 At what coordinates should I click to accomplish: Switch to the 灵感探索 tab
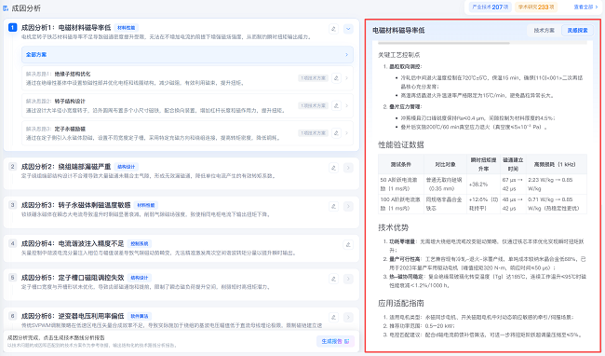click(577, 30)
